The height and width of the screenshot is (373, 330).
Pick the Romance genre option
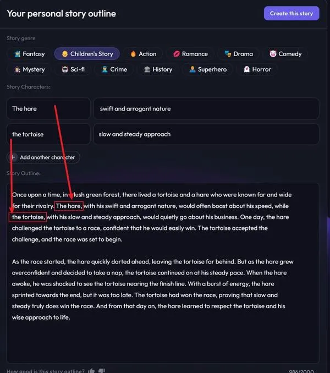point(190,54)
